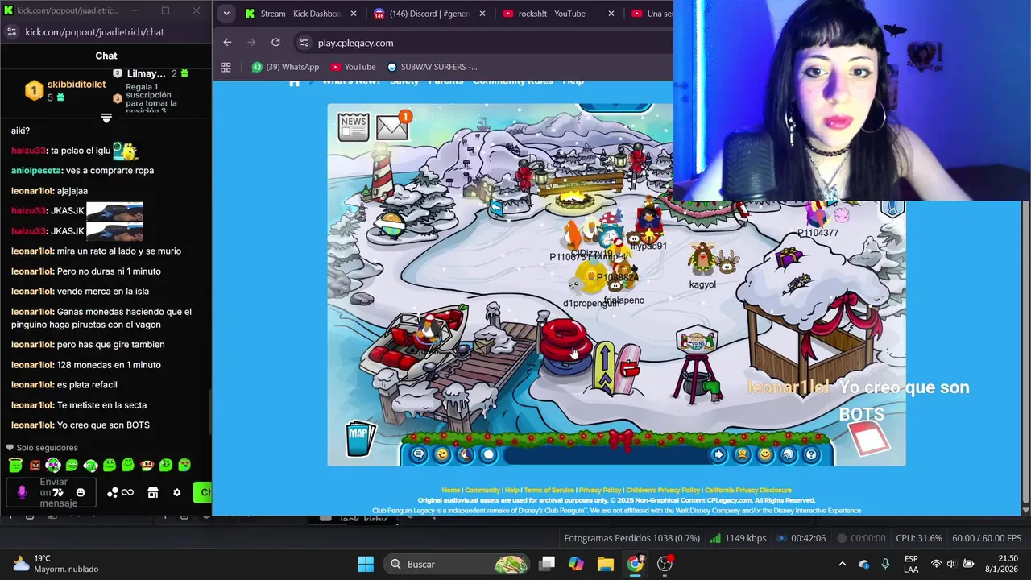Open the Kick shop storefront icon
Viewport: 1031px width, 580px height.
coord(152,492)
